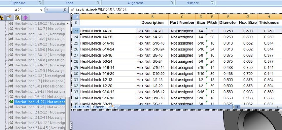Open the Number group dialog launcher

212,3
